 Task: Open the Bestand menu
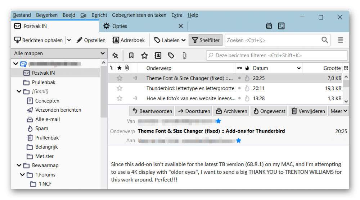[22, 15]
